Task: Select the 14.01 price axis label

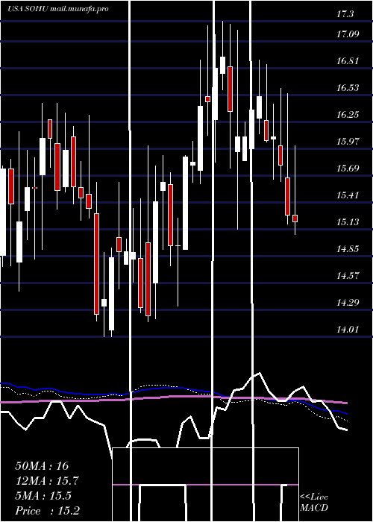Action: click(348, 330)
